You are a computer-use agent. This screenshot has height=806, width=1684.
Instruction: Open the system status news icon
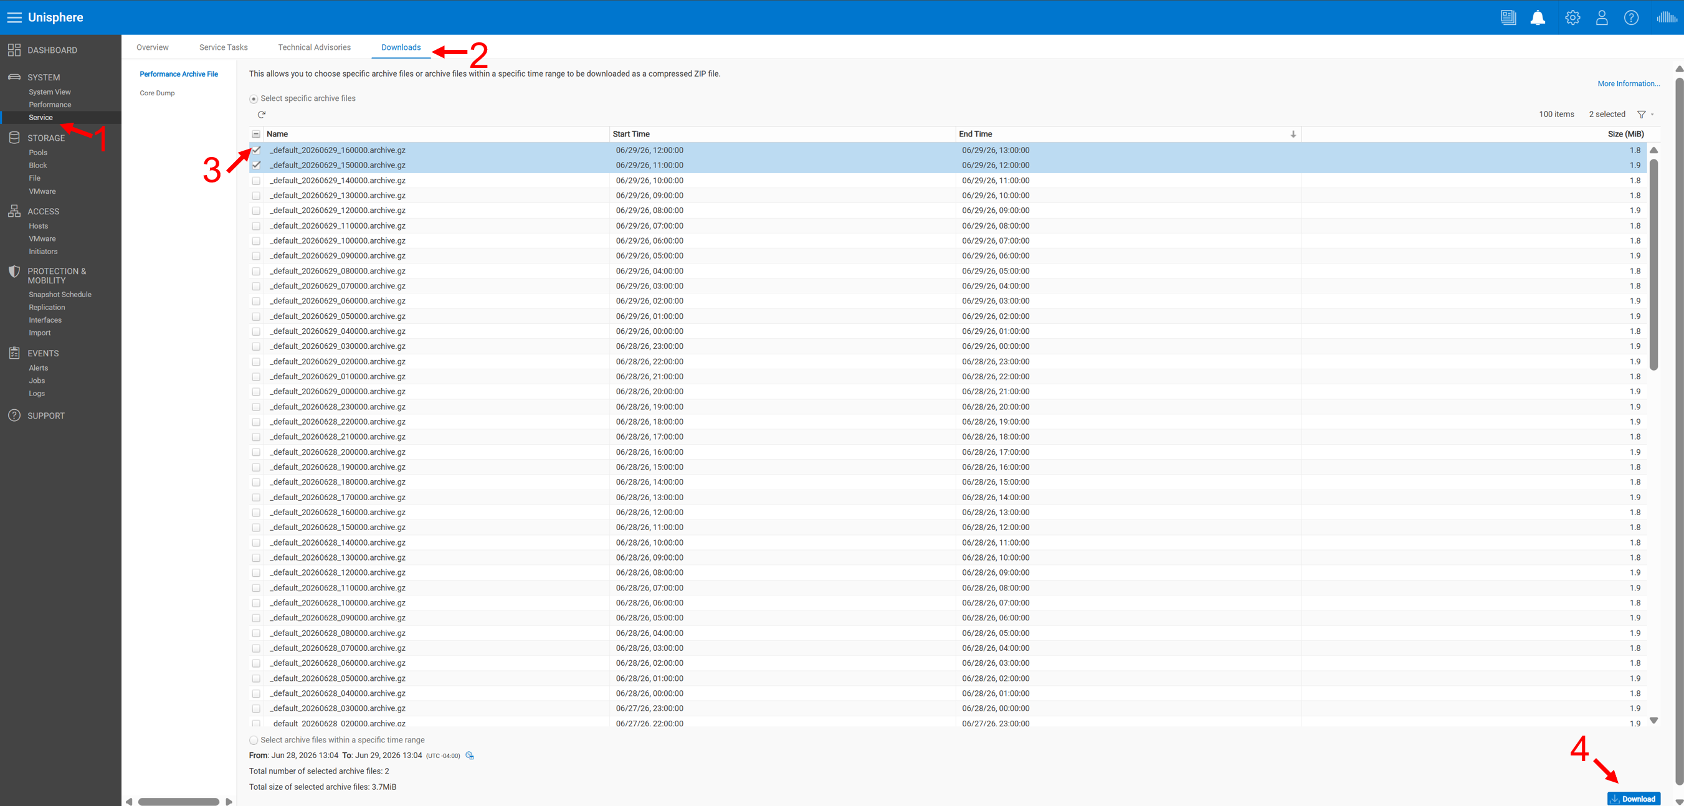1508,17
